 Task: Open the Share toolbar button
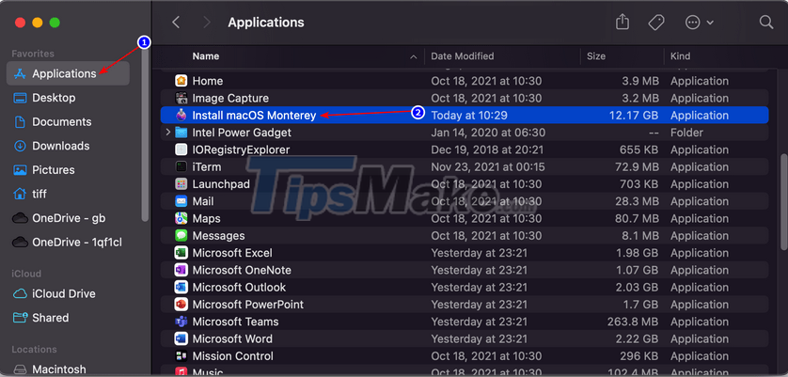point(623,23)
